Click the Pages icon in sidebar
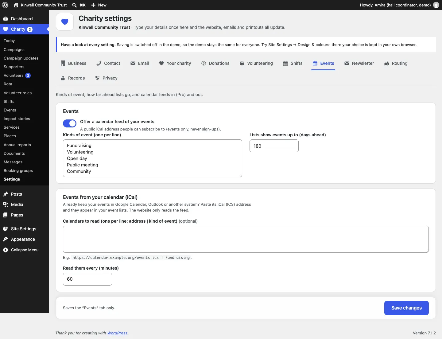 (6, 215)
